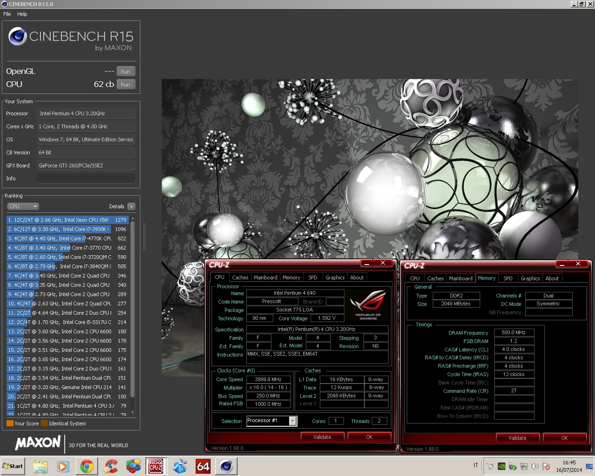Run the OpenGL benchmark
595x476 pixels.
(126, 72)
